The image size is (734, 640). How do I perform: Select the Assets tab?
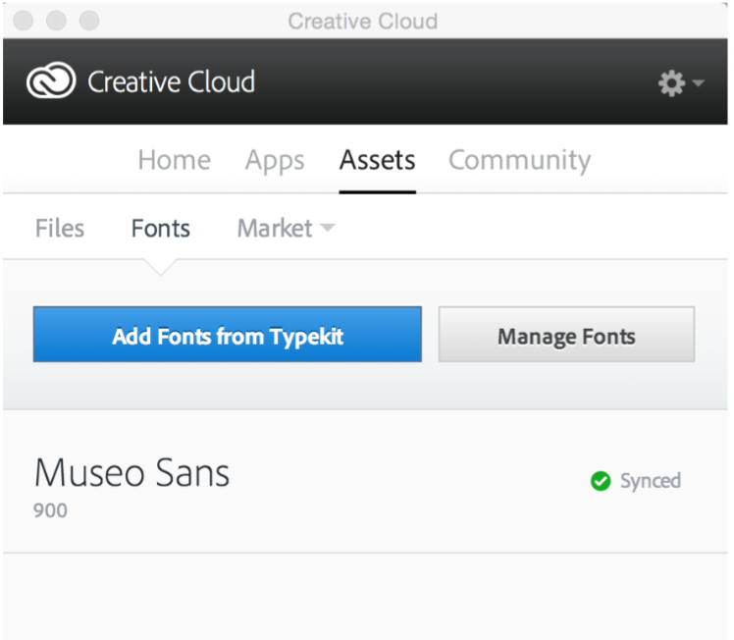pyautogui.click(x=377, y=160)
